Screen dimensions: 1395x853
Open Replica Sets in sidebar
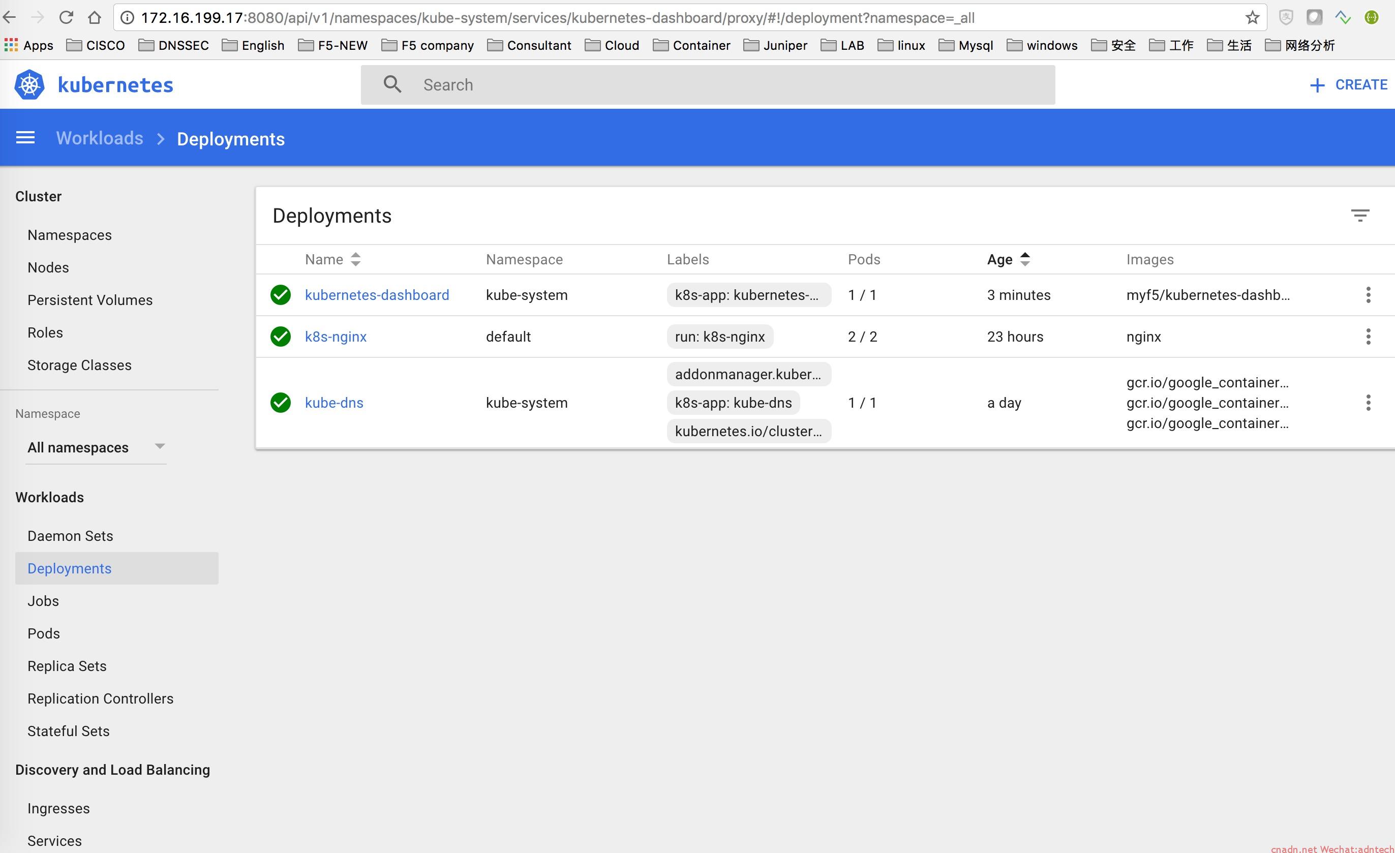click(x=67, y=665)
